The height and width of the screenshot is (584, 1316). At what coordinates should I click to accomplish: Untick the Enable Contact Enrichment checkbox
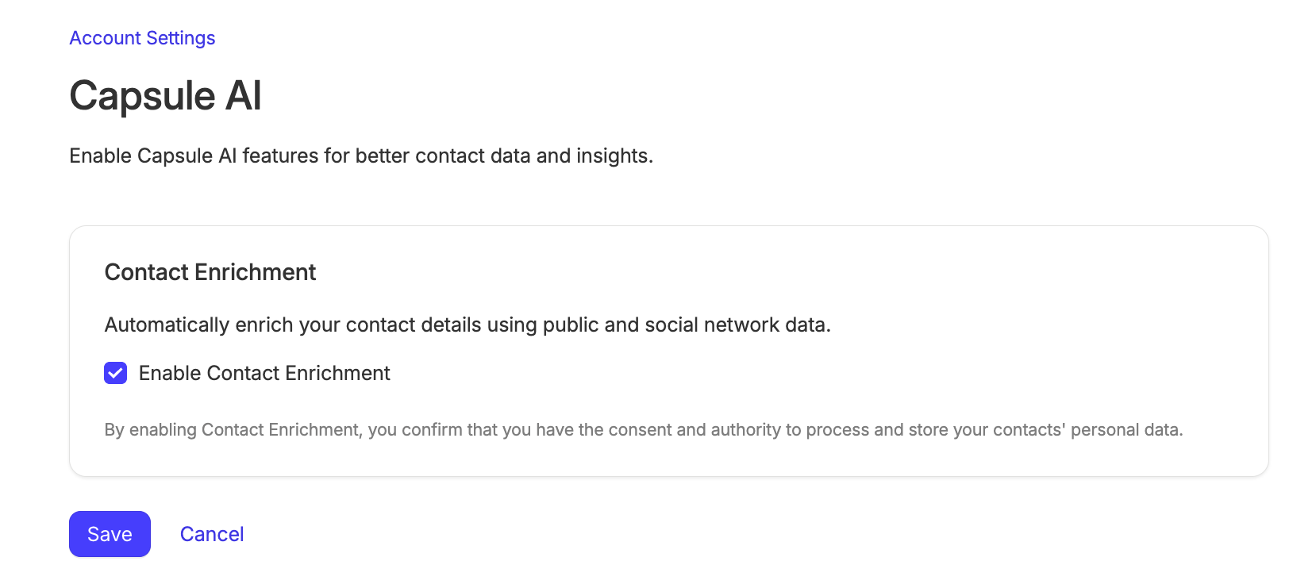coord(116,373)
